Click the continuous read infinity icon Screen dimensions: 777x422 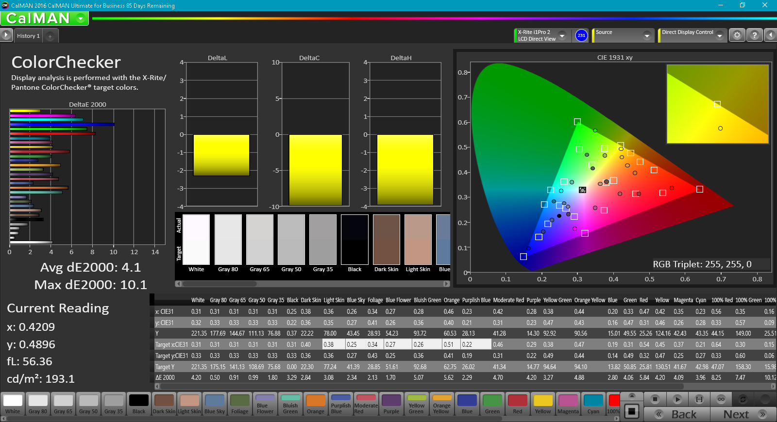[721, 399]
